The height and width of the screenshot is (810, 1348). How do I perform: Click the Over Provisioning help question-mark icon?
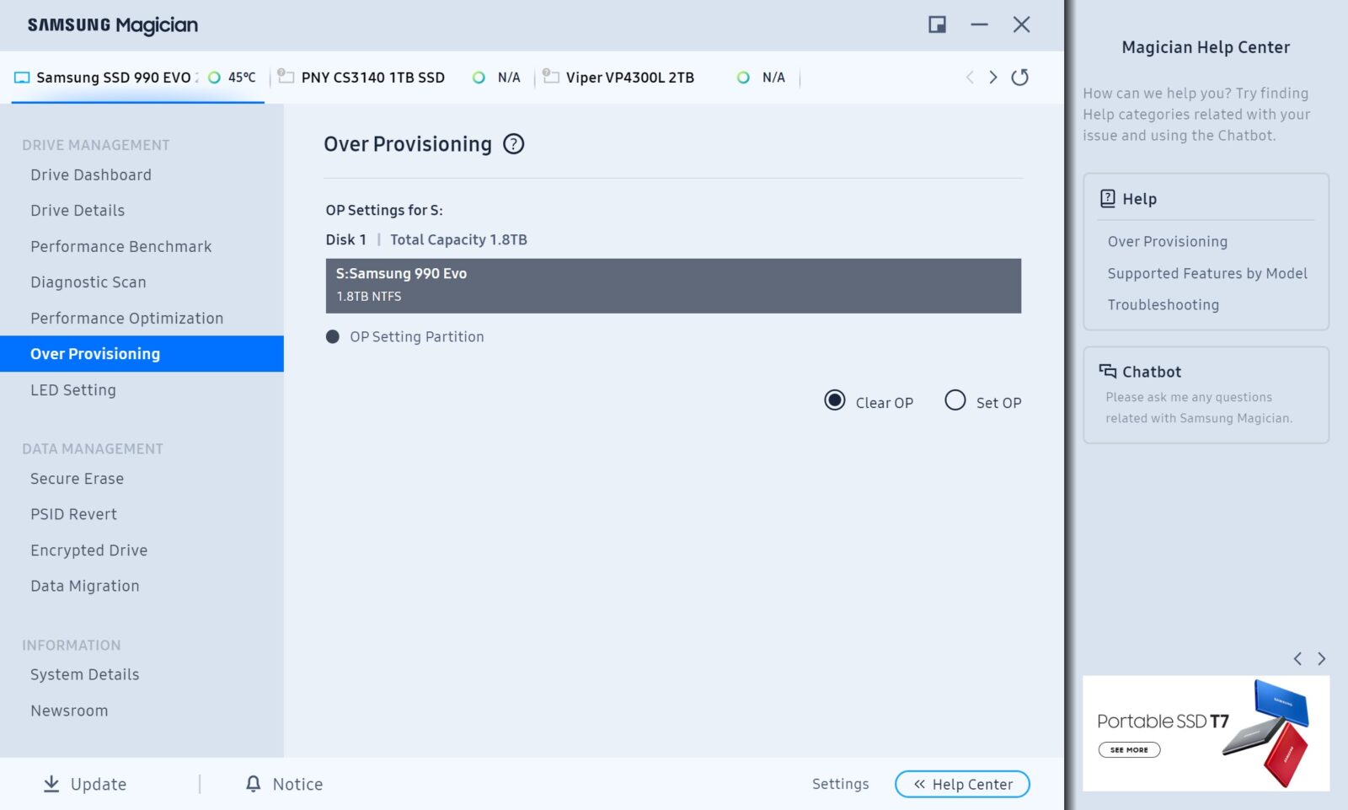513,144
